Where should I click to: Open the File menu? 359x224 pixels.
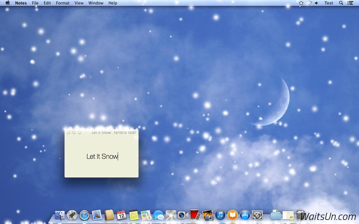35,3
